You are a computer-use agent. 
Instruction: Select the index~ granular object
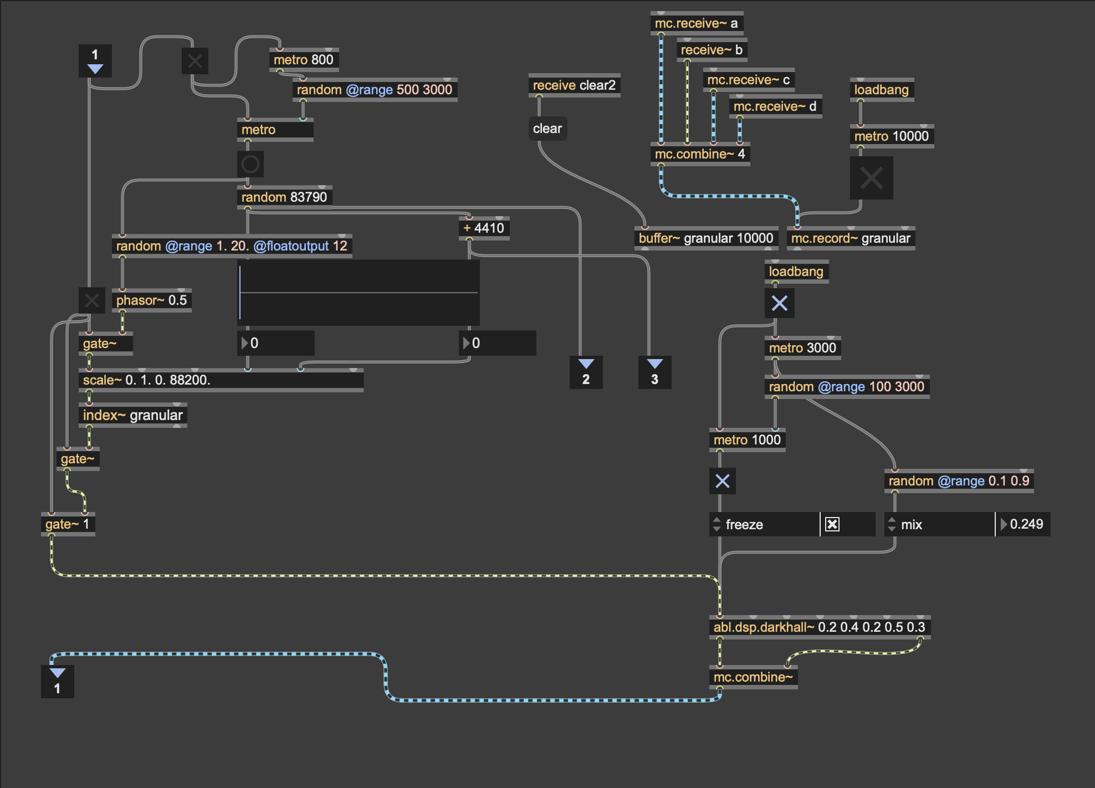132,415
